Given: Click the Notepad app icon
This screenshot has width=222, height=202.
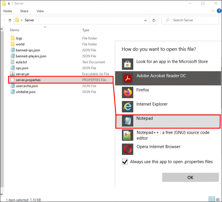Looking at the screenshot, I should tap(128, 121).
